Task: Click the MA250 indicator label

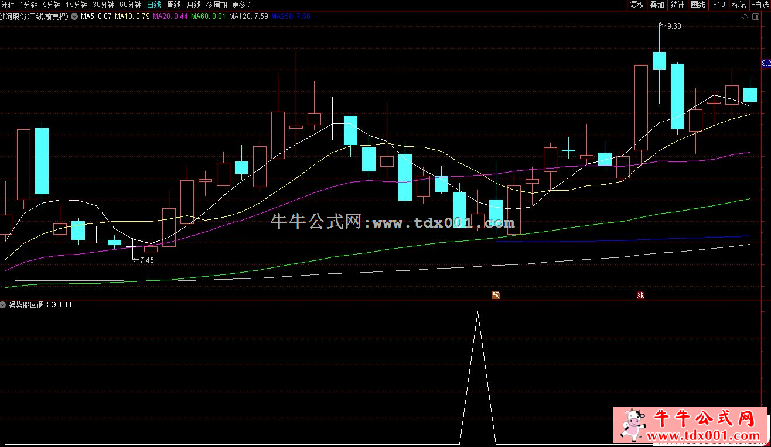Action: point(291,16)
